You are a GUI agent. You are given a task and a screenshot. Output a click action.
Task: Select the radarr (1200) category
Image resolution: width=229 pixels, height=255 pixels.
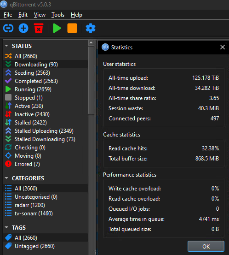[x=46, y=205]
